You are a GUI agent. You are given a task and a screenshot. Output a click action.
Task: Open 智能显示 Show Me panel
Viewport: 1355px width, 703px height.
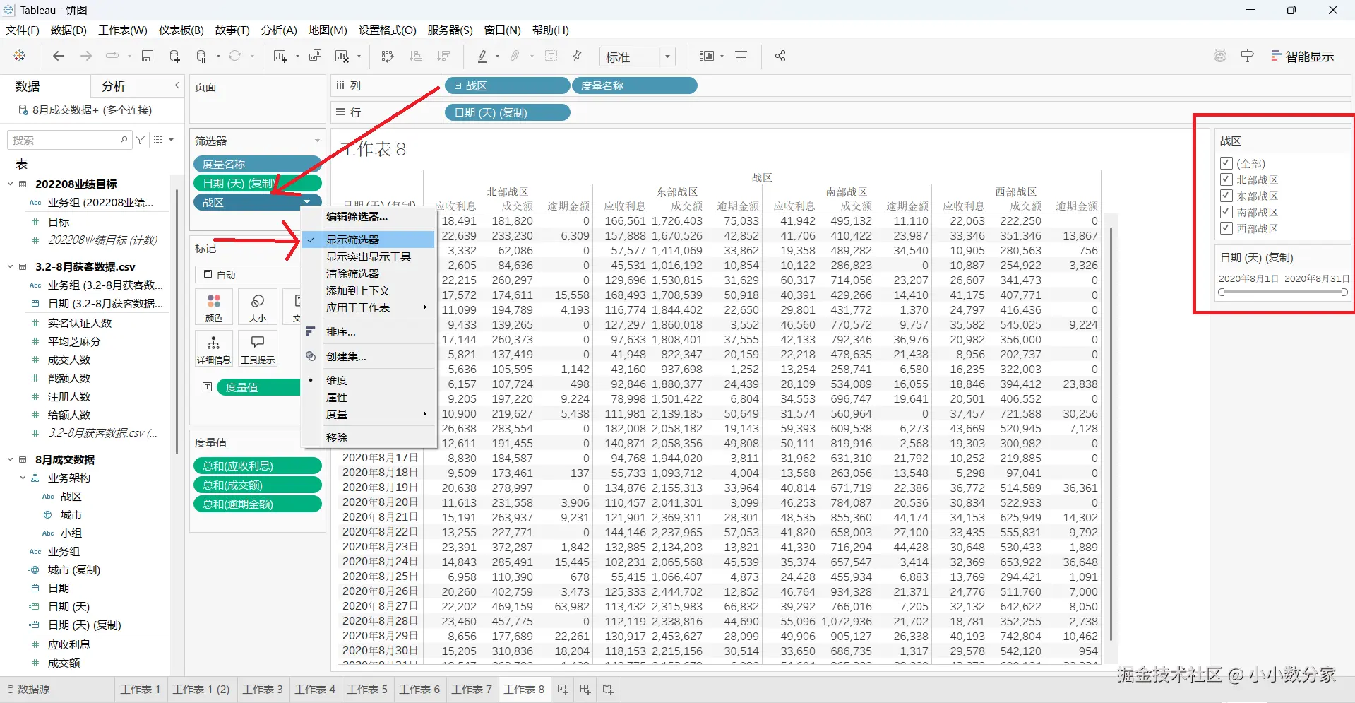click(x=1302, y=57)
